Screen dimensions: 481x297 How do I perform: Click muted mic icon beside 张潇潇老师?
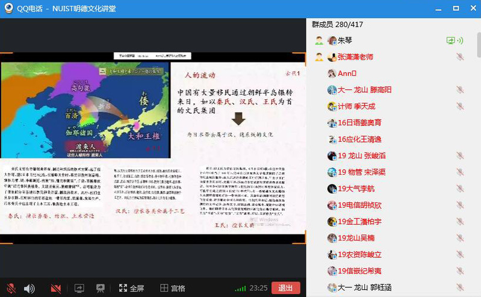coord(460,57)
